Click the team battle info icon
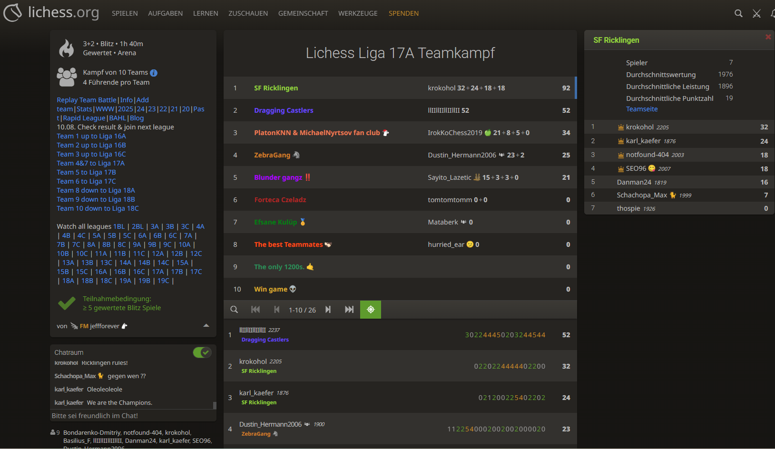This screenshot has width=775, height=449. click(x=154, y=73)
